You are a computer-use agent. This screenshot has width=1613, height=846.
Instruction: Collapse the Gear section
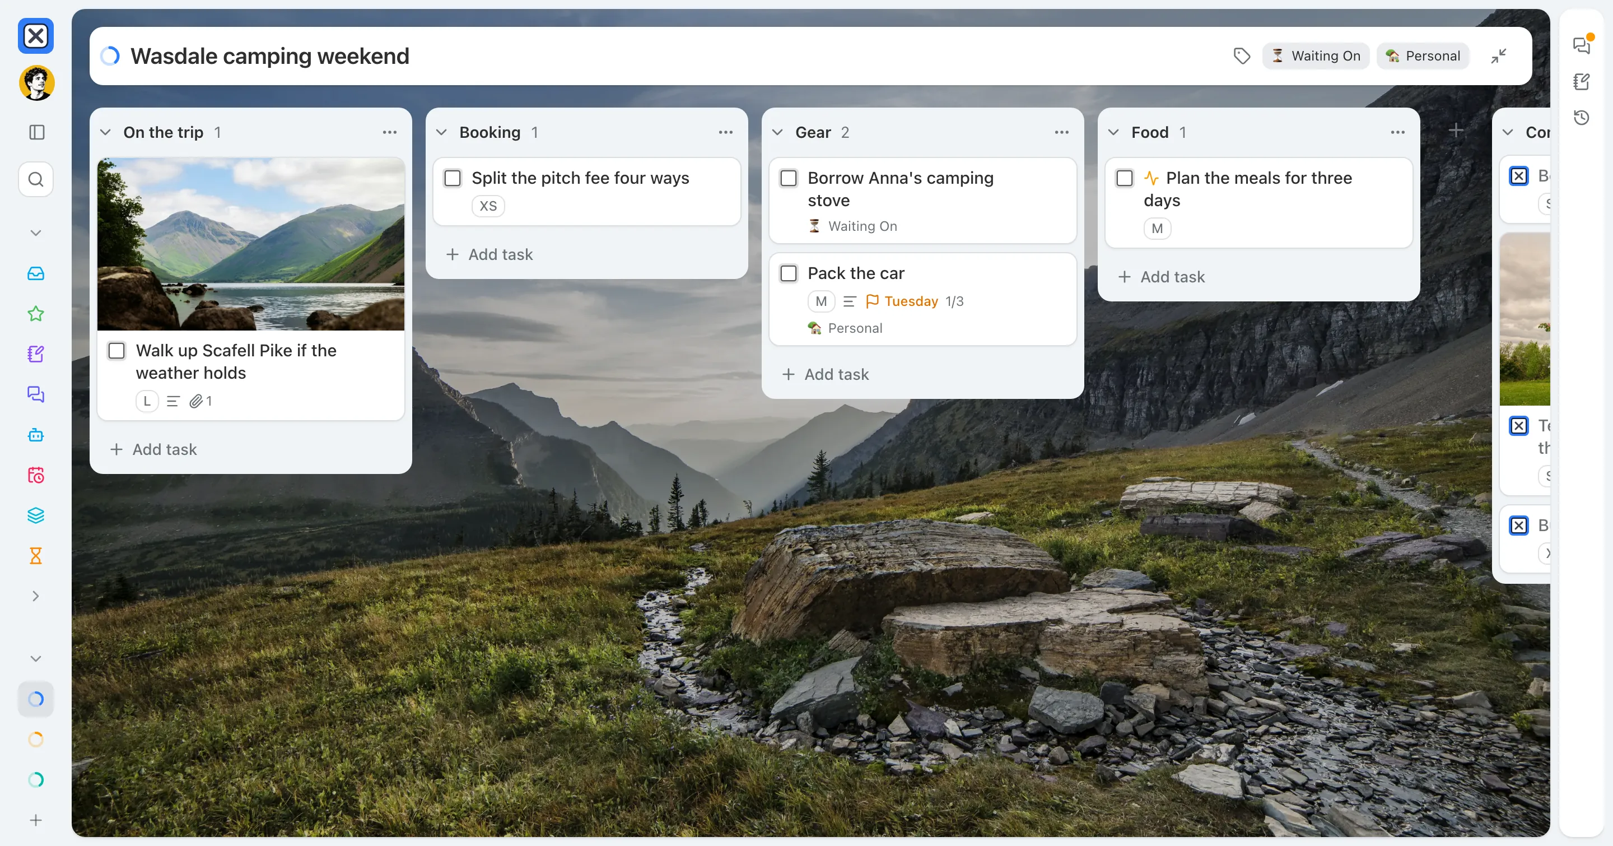point(778,132)
